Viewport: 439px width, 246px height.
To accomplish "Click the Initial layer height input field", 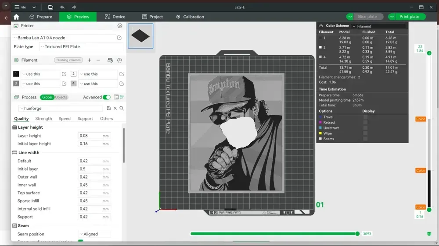I will (x=94, y=144).
